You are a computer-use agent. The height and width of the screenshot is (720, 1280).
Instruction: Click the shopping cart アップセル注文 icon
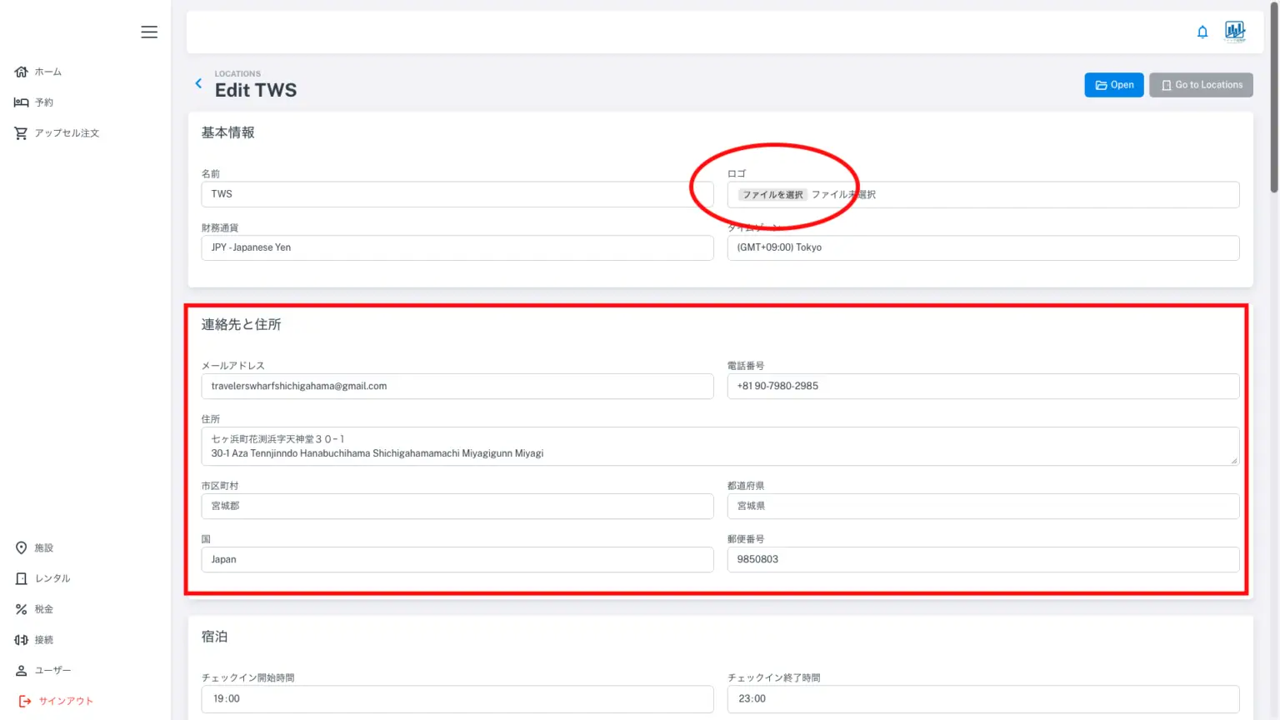coord(22,133)
